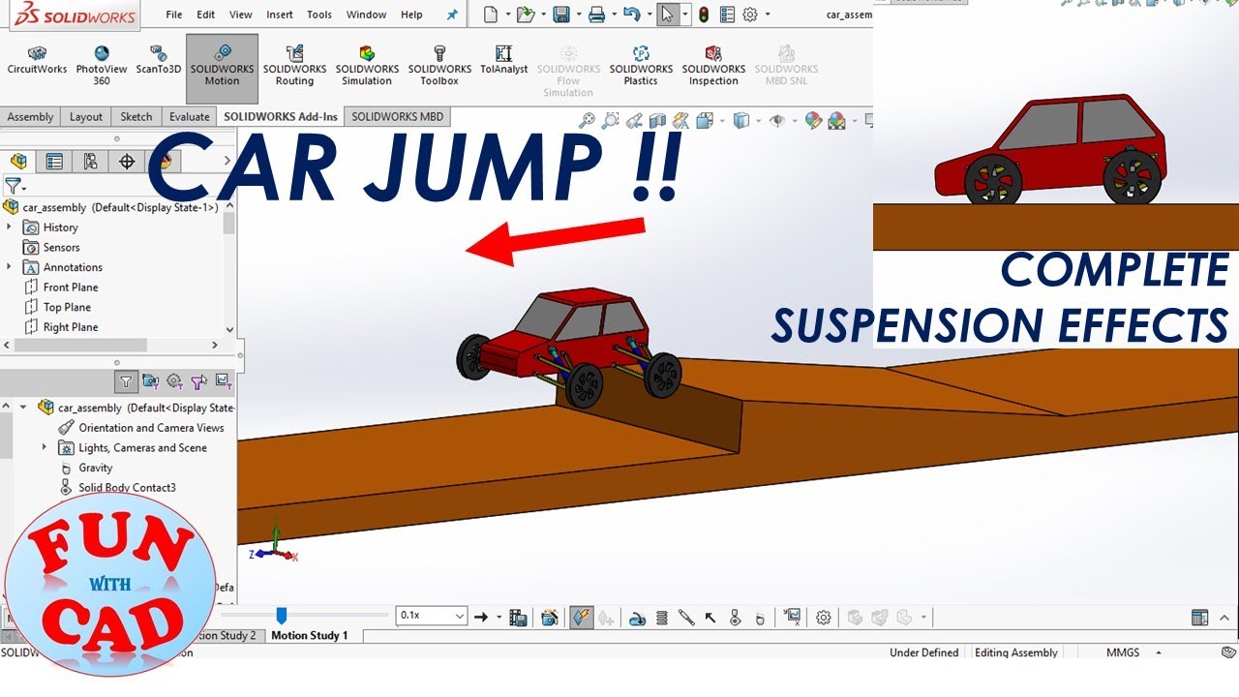Open the ConfigurationManager tab
This screenshot has height=697, width=1239.
point(90,161)
